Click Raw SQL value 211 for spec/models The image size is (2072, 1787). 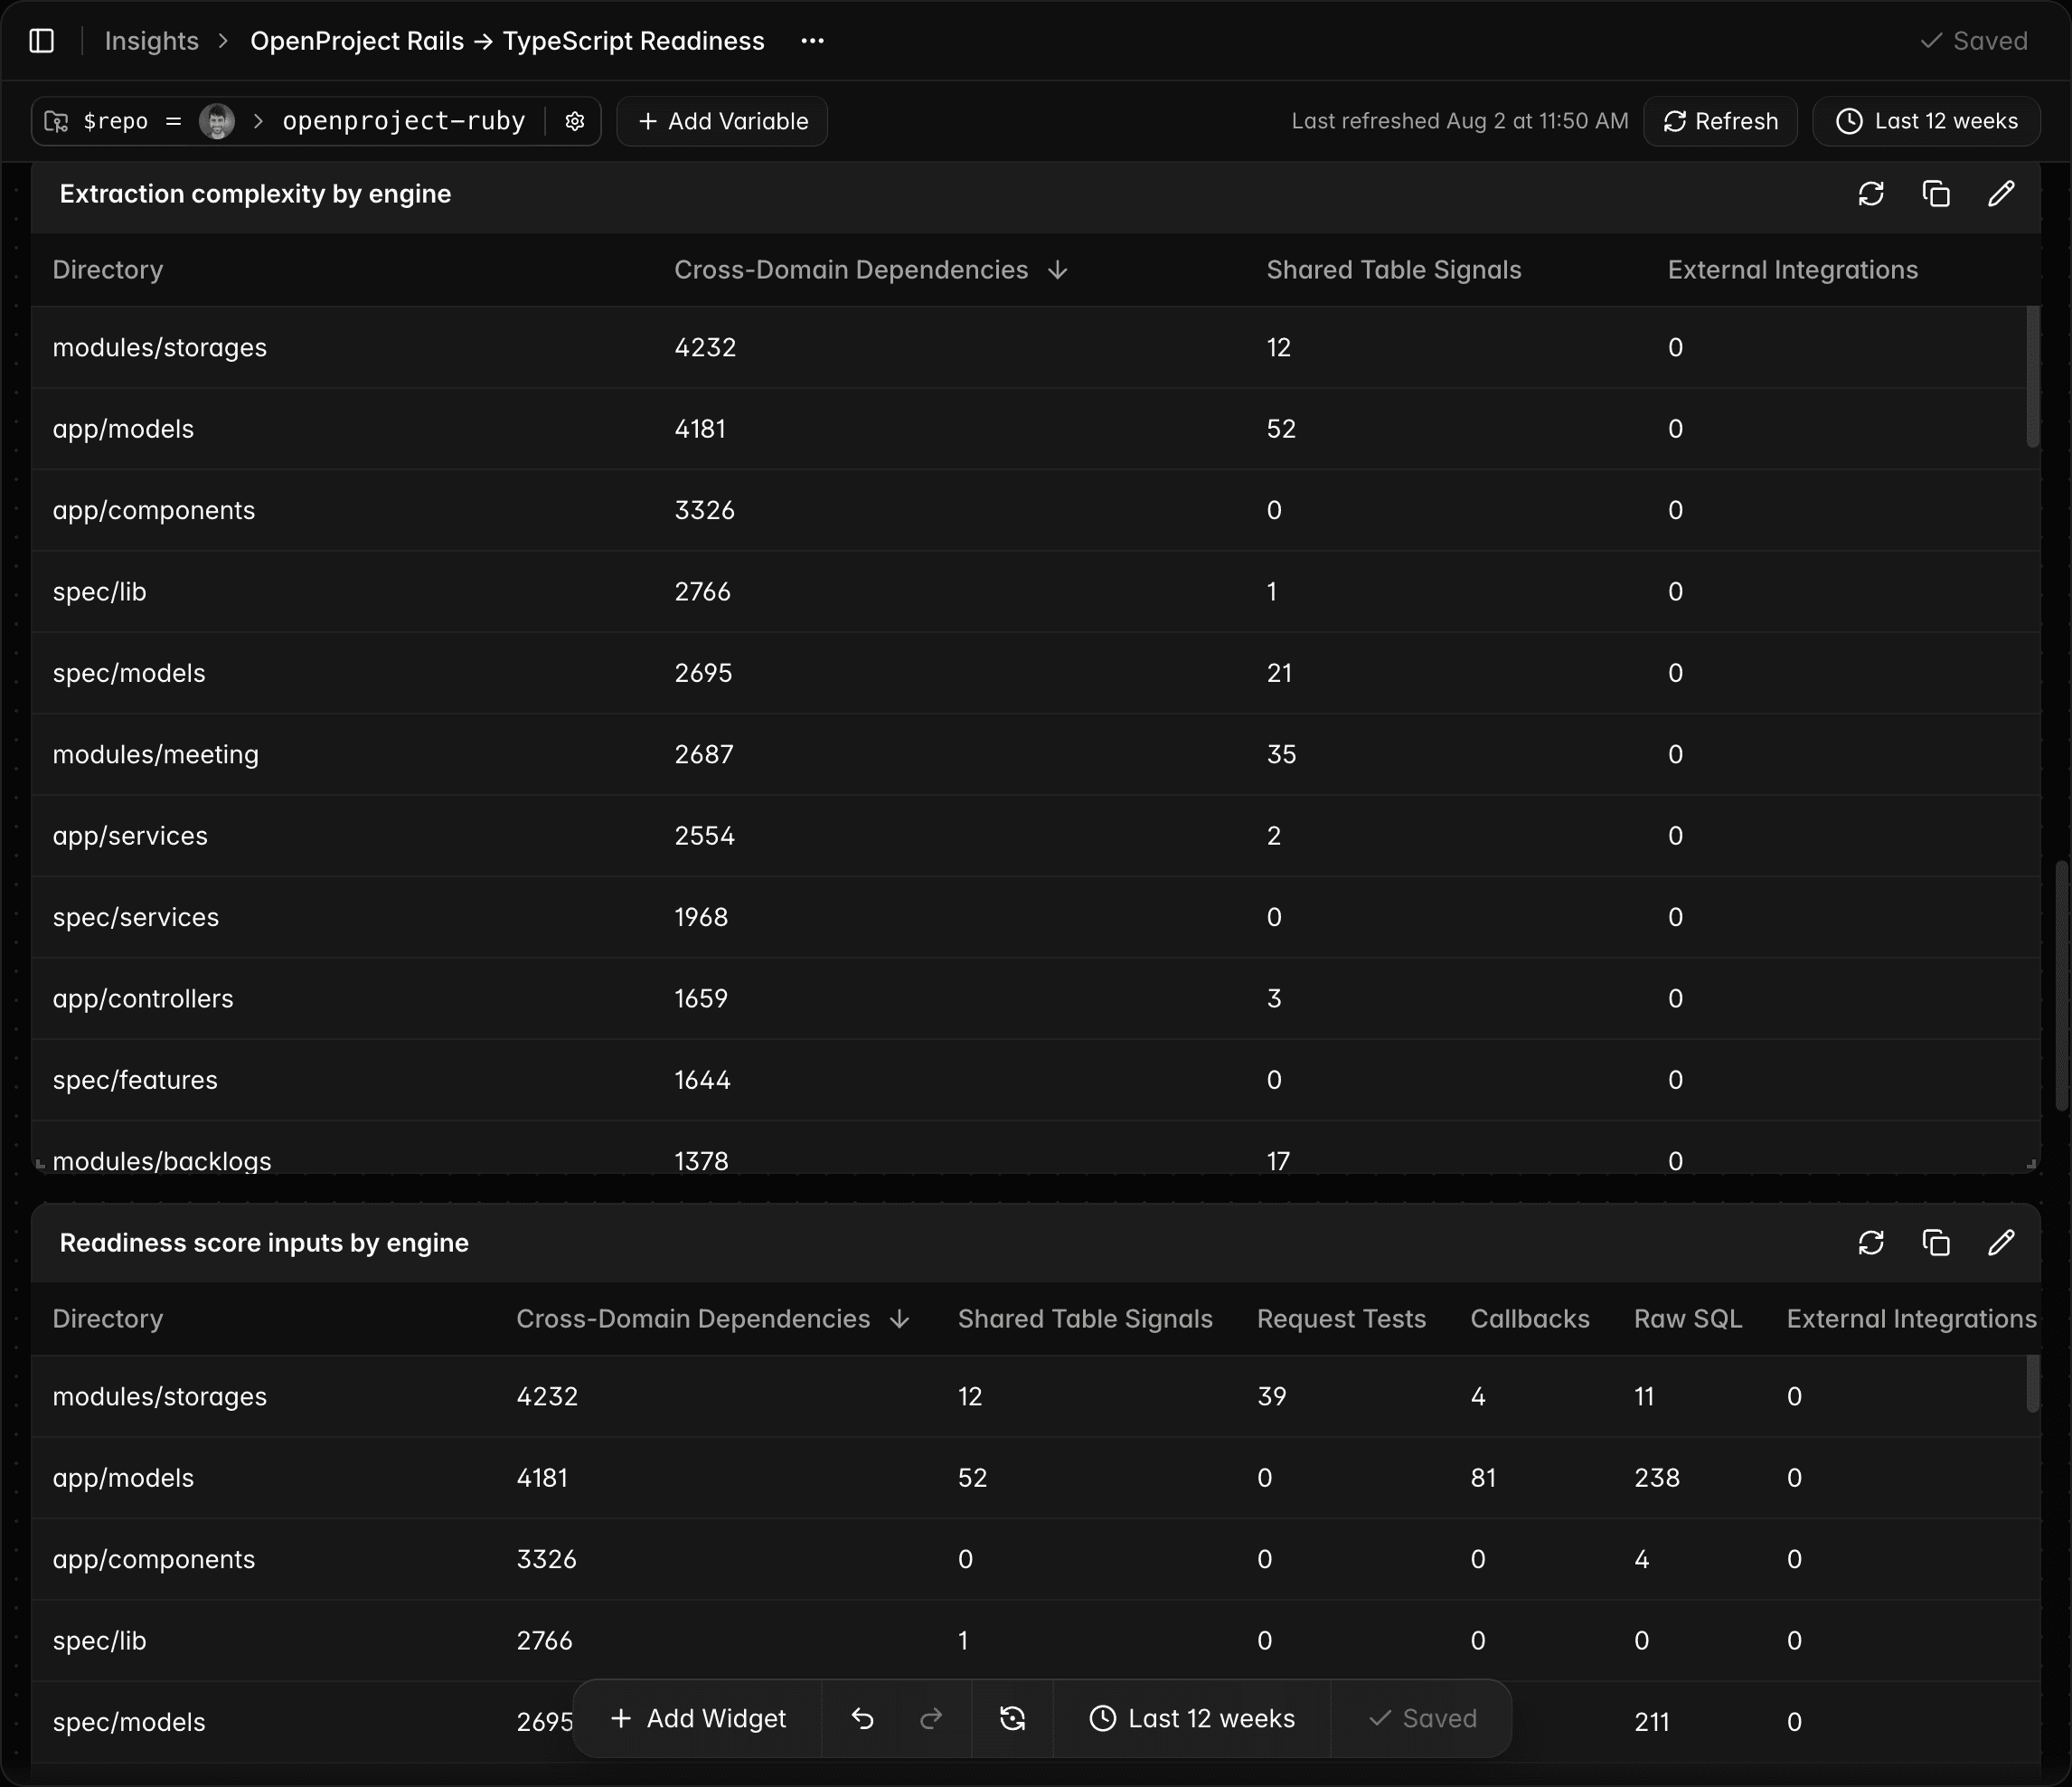[1652, 1722]
